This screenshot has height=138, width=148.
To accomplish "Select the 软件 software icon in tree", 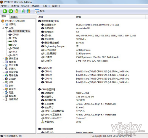I will pyautogui.click(x=7, y=86).
